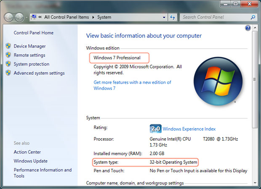Click the shield icon beside Device Manager
Image resolution: width=261 pixels, height=189 pixels.
click(x=8, y=46)
